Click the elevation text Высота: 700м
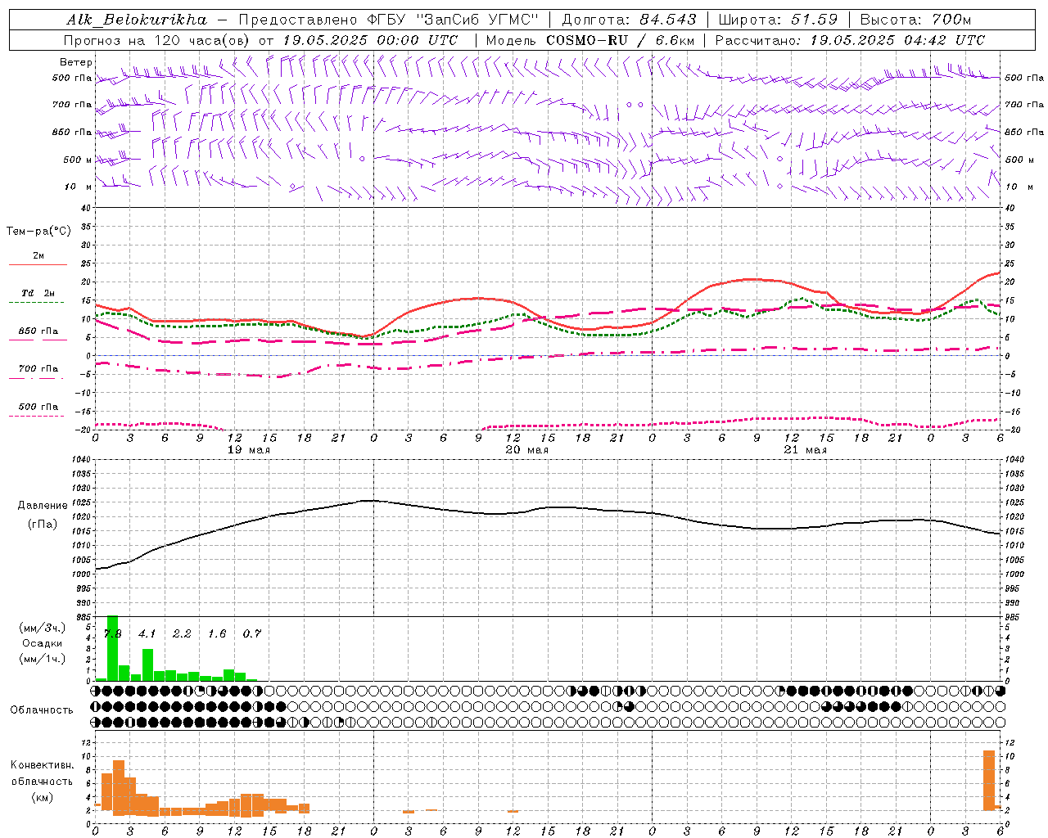Screen dimensions: 1048x838 pos(915,20)
